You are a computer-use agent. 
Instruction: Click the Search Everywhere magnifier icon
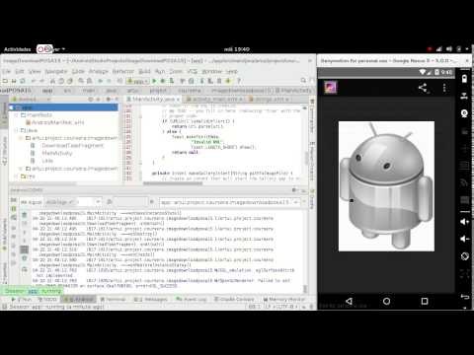303,81
